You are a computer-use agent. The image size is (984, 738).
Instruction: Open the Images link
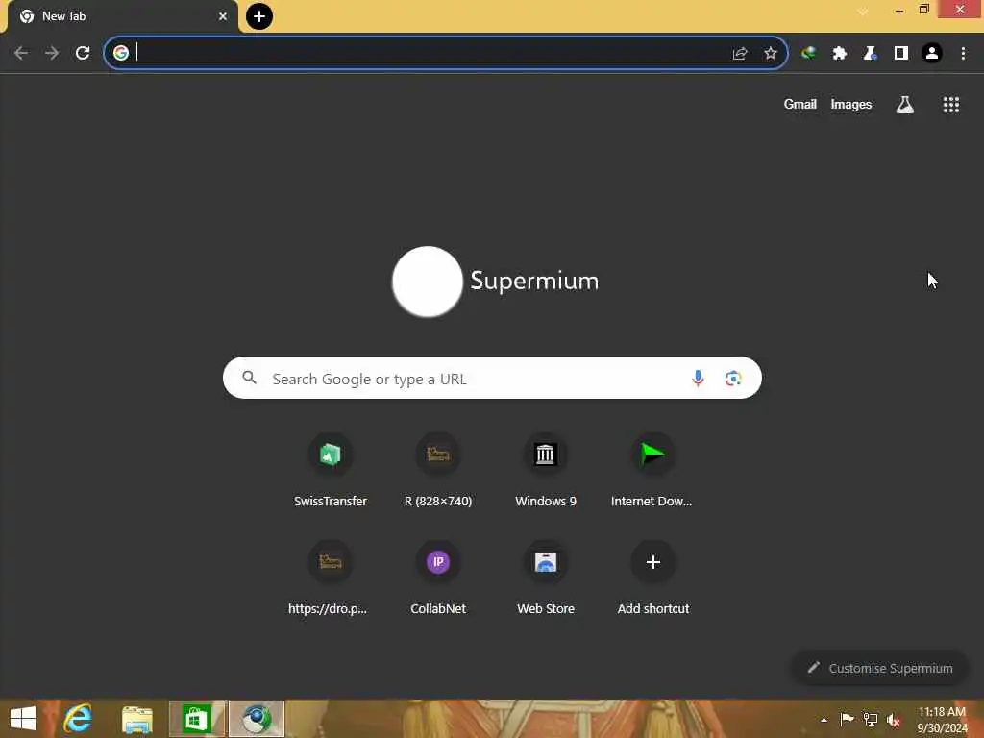point(851,104)
